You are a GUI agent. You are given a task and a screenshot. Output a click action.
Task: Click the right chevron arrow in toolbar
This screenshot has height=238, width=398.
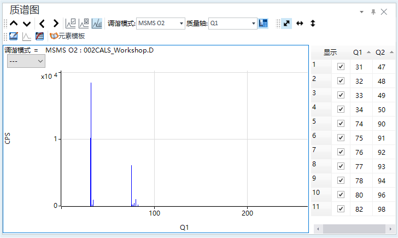click(56, 24)
